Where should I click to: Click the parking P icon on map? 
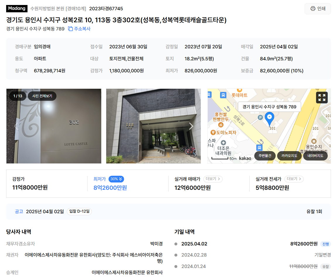pos(260,117)
